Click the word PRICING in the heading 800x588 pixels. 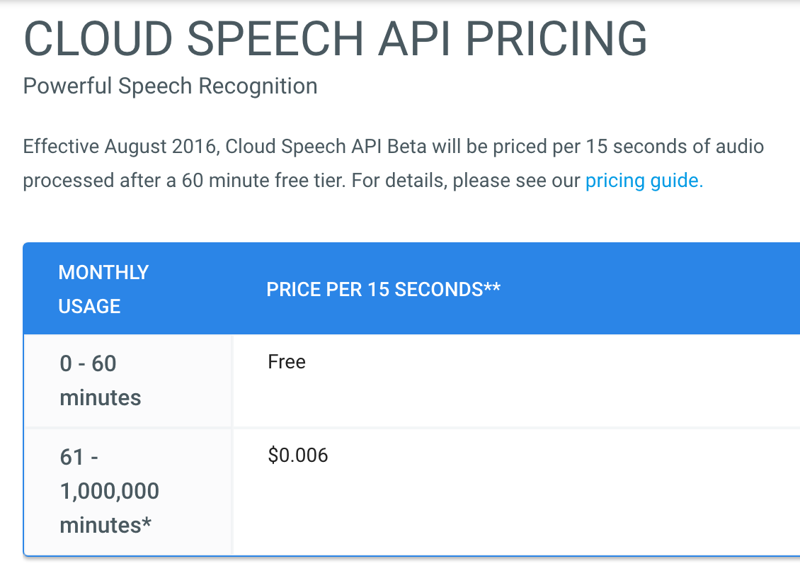[556, 39]
